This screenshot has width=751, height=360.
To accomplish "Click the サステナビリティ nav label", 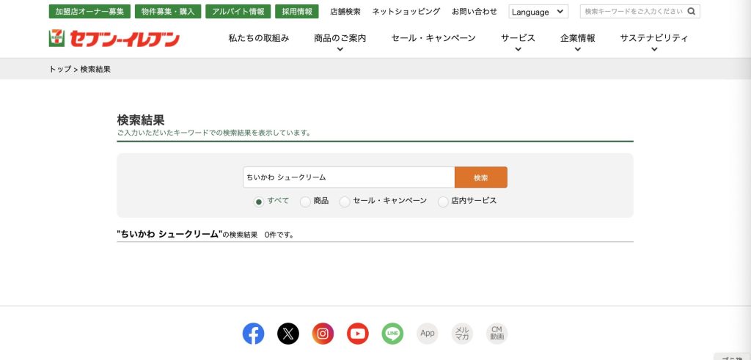I will (654, 38).
